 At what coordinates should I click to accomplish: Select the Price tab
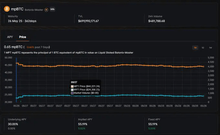click(23, 37)
